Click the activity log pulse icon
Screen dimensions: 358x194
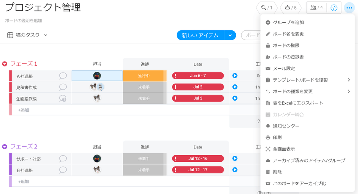tap(334, 8)
